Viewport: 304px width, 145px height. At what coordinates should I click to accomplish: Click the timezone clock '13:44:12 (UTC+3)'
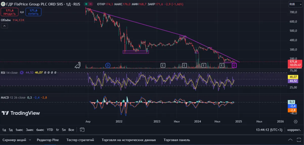[269, 130]
